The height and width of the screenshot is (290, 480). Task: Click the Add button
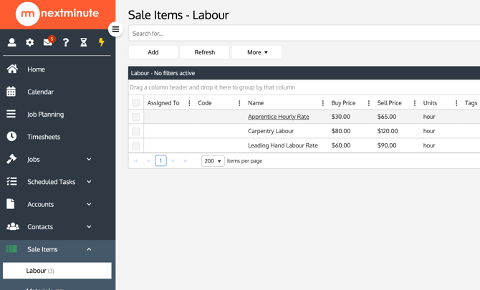point(153,52)
